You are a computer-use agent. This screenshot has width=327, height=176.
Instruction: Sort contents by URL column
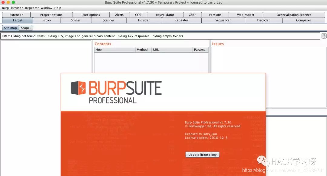(x=172, y=50)
